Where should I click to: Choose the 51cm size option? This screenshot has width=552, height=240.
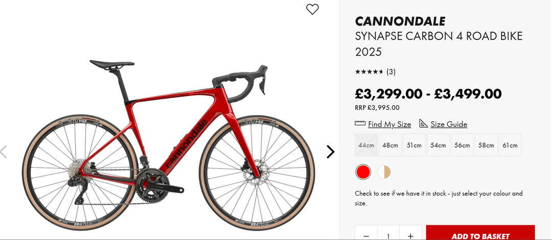point(414,145)
